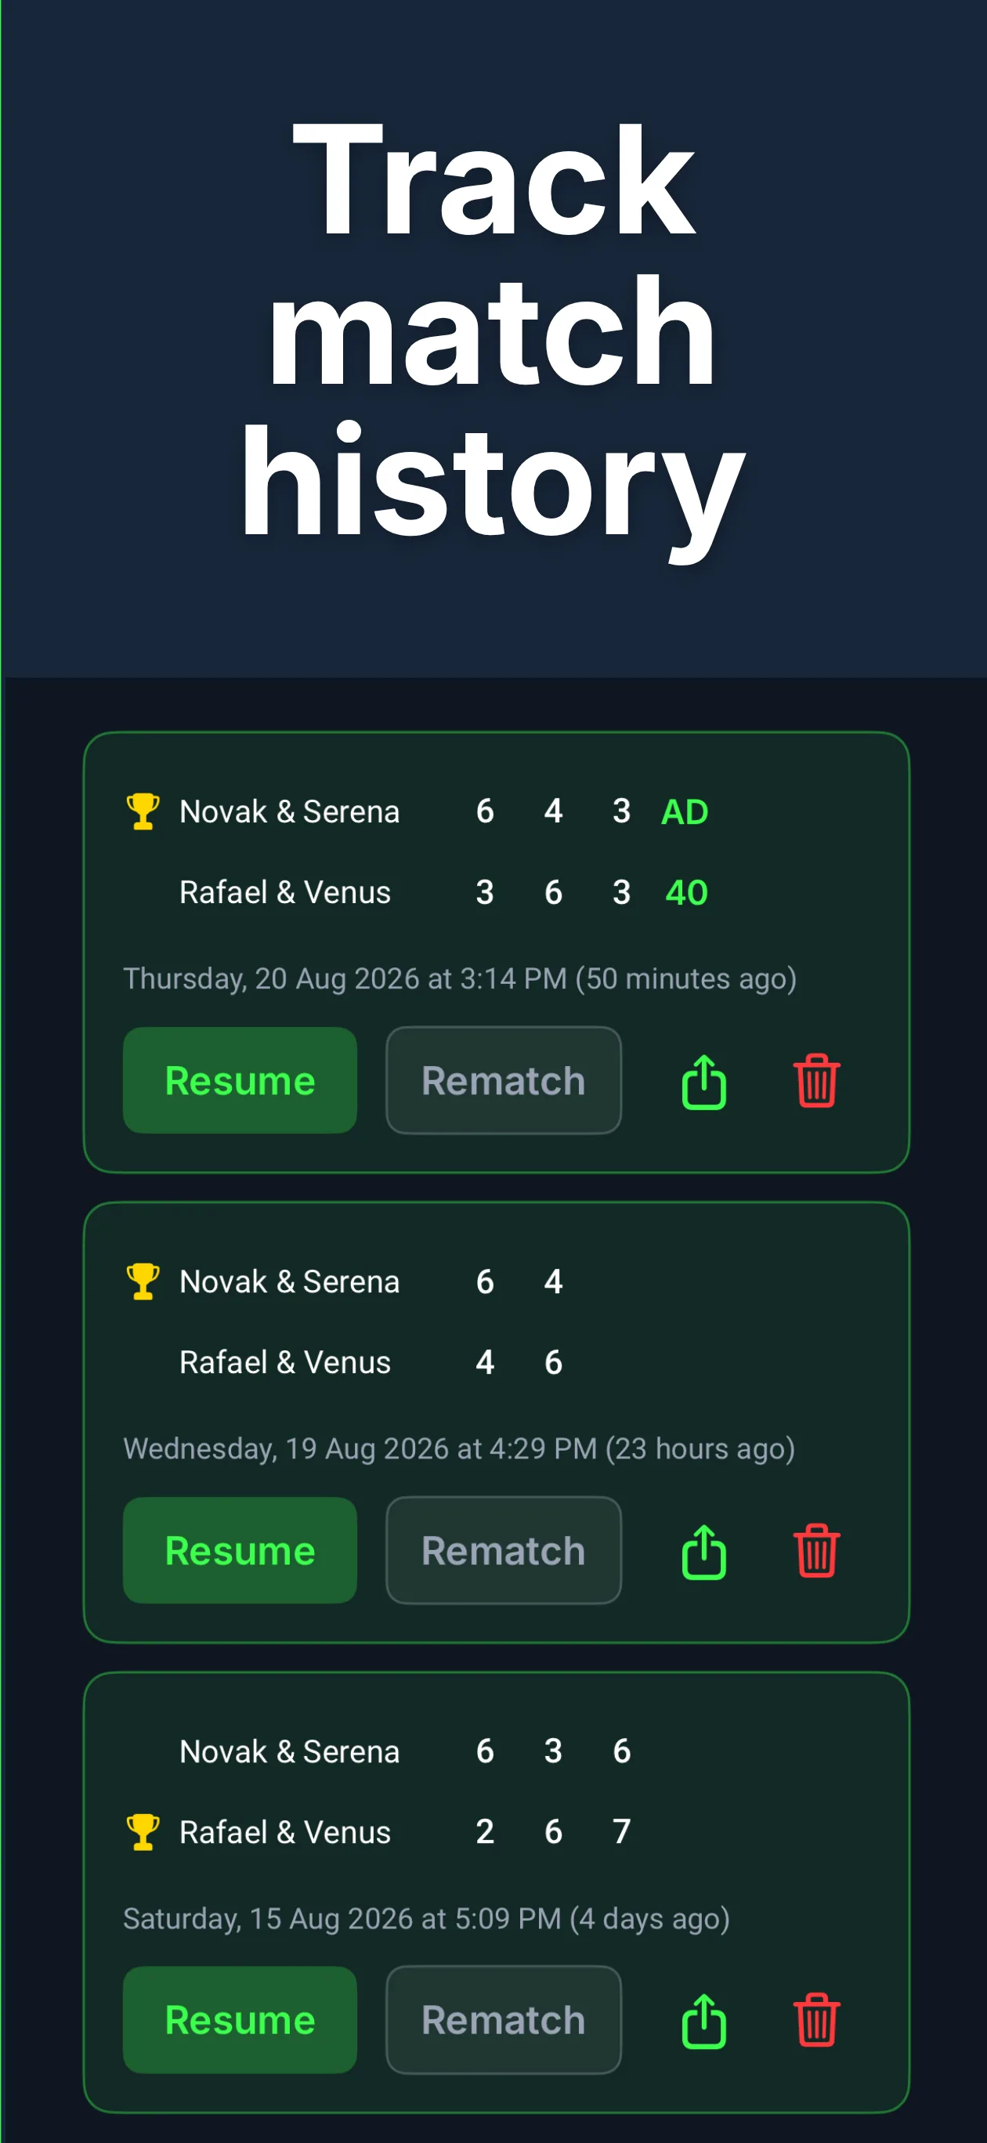Start a rematch of Thursday's match

click(x=504, y=1080)
